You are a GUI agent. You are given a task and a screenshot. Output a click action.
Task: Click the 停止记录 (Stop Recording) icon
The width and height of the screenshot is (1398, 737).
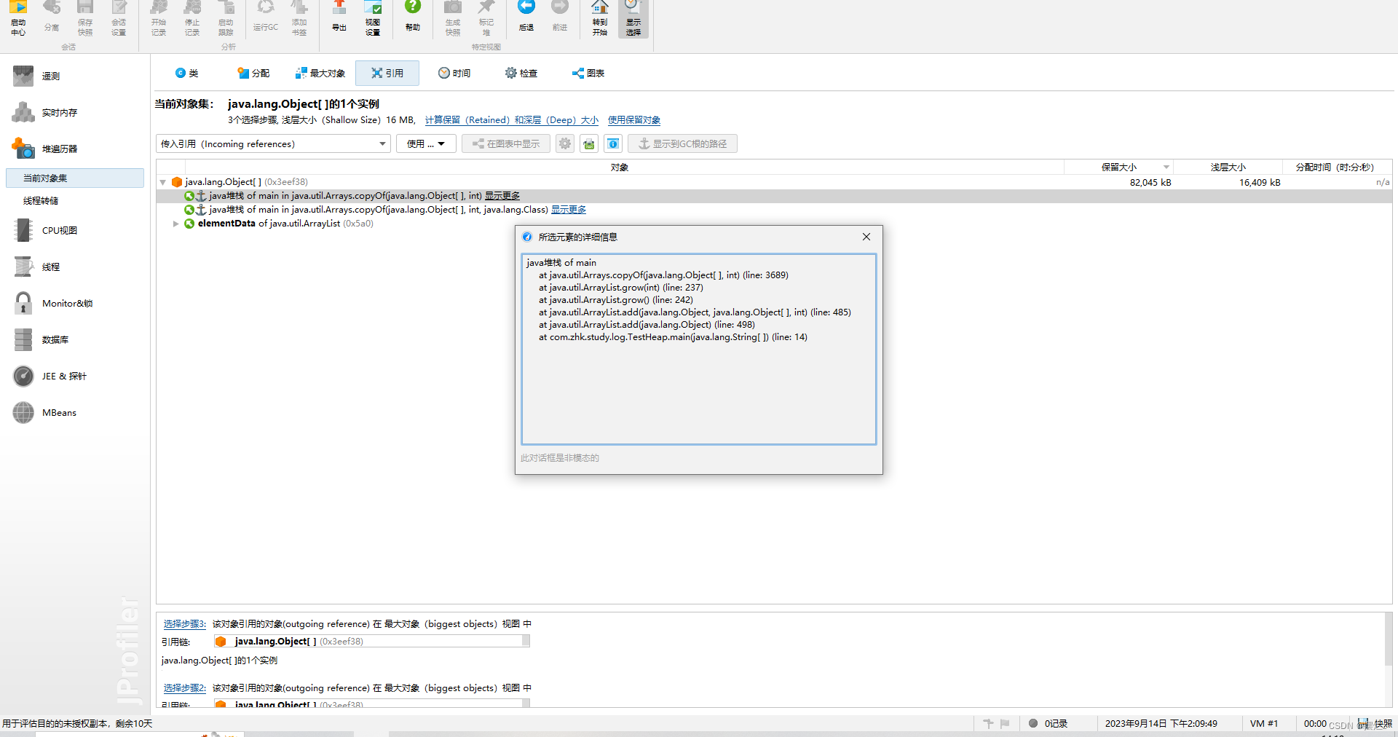click(192, 18)
